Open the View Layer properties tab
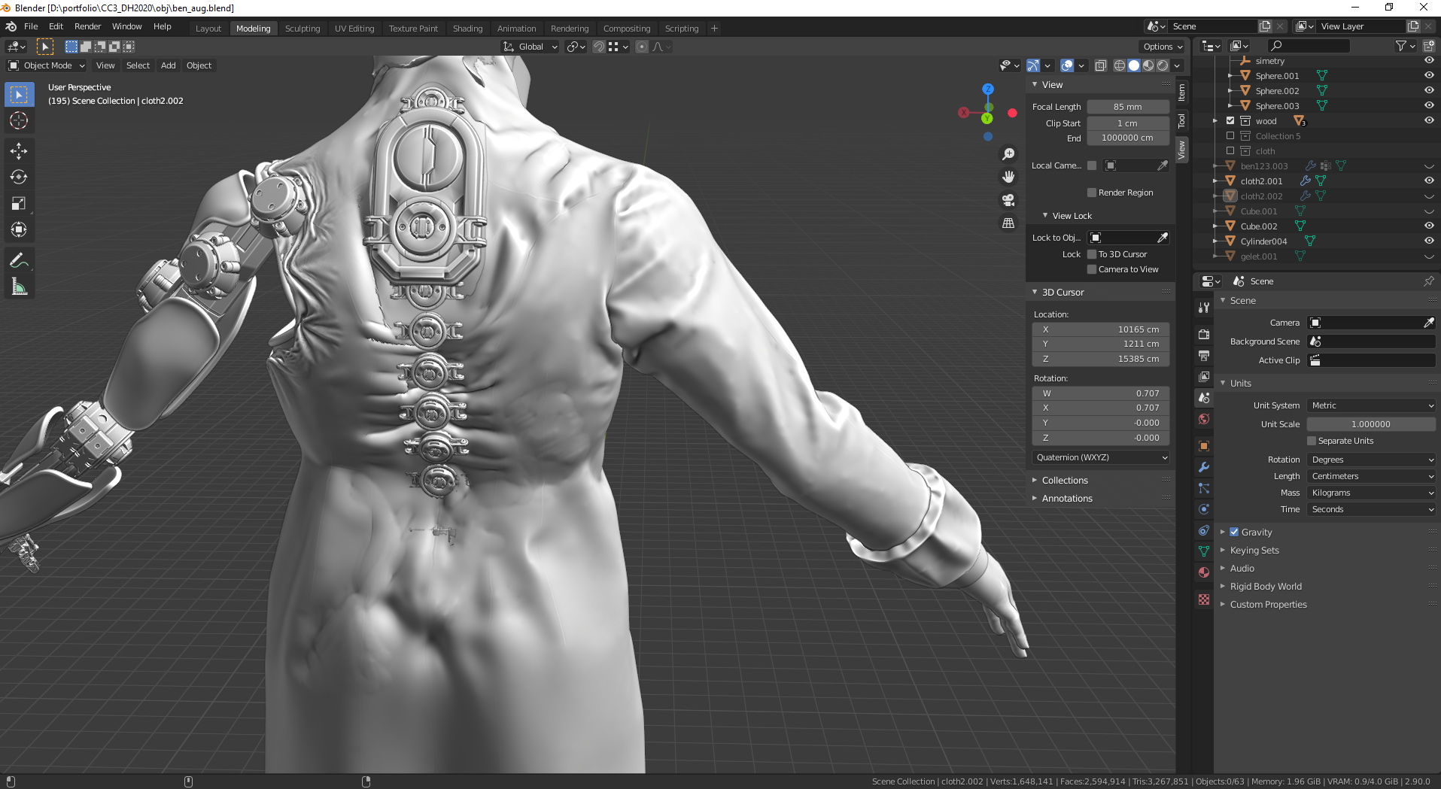Viewport: 1441px width, 789px height. point(1204,376)
